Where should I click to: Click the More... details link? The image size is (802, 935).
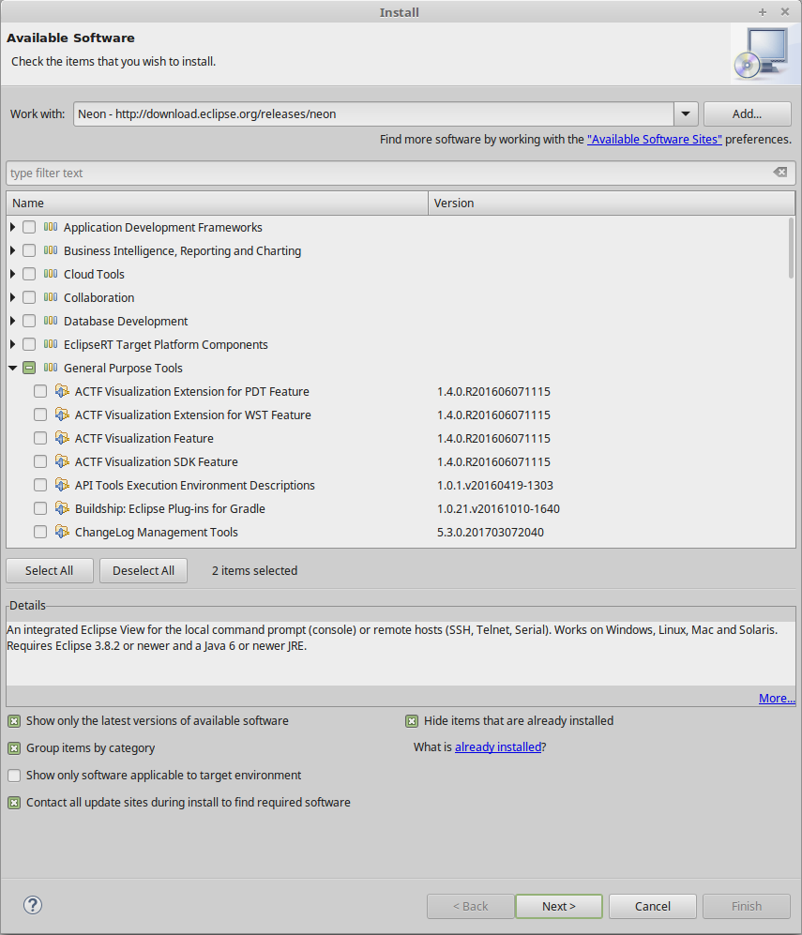(x=777, y=698)
